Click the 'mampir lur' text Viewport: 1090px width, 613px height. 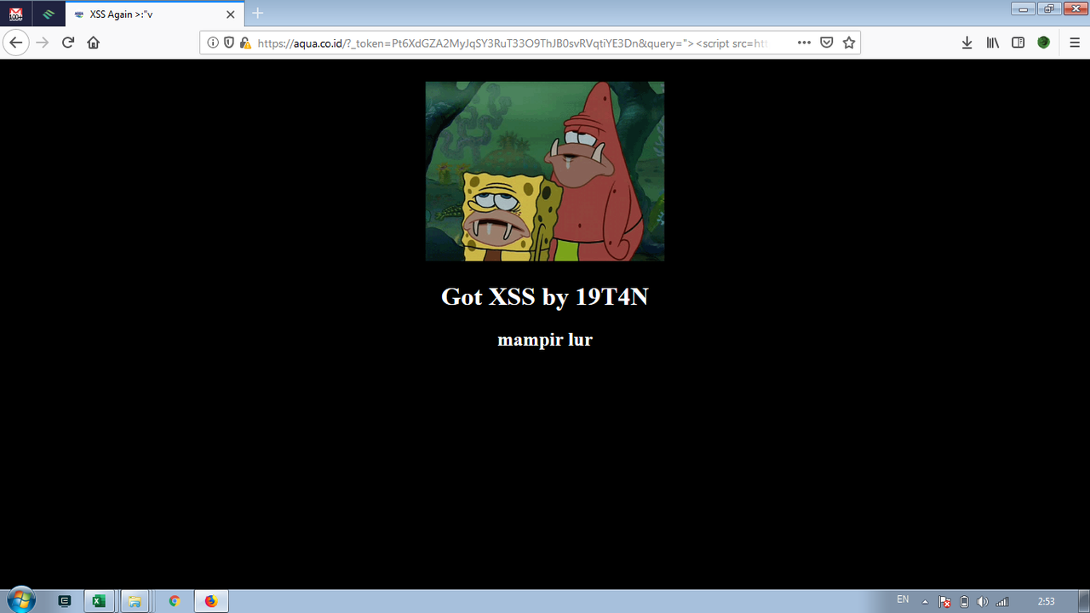545,340
